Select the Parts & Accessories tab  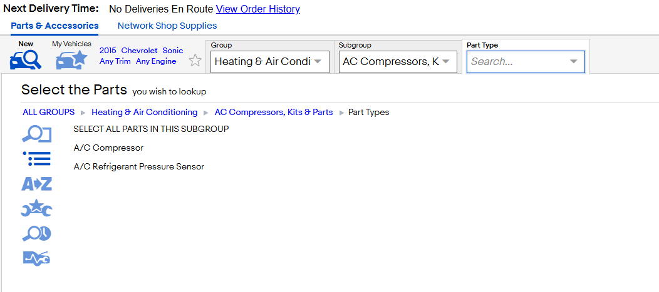(x=54, y=26)
